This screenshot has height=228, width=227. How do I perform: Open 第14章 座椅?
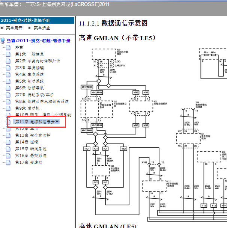tap(27, 142)
